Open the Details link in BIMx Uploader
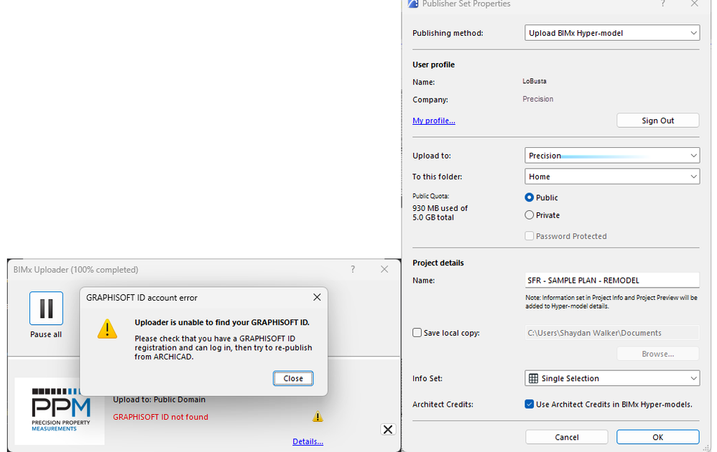Image resolution: width=717 pixels, height=452 pixels. coord(307,441)
